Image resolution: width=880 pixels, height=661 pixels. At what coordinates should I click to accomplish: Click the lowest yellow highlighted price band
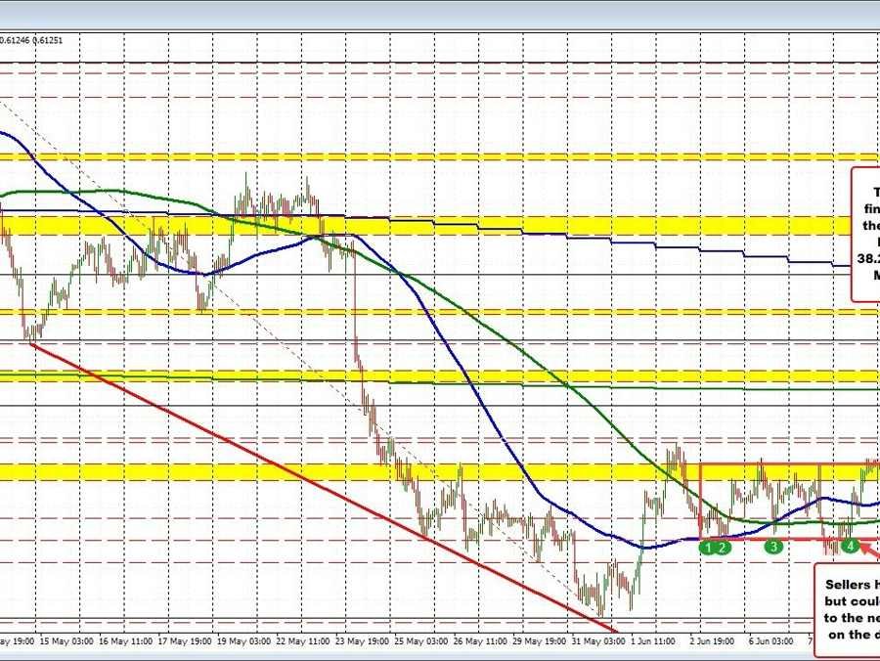pos(293,472)
